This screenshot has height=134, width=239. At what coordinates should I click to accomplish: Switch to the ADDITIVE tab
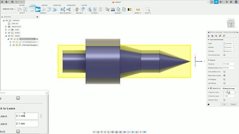[x=44, y=5]
